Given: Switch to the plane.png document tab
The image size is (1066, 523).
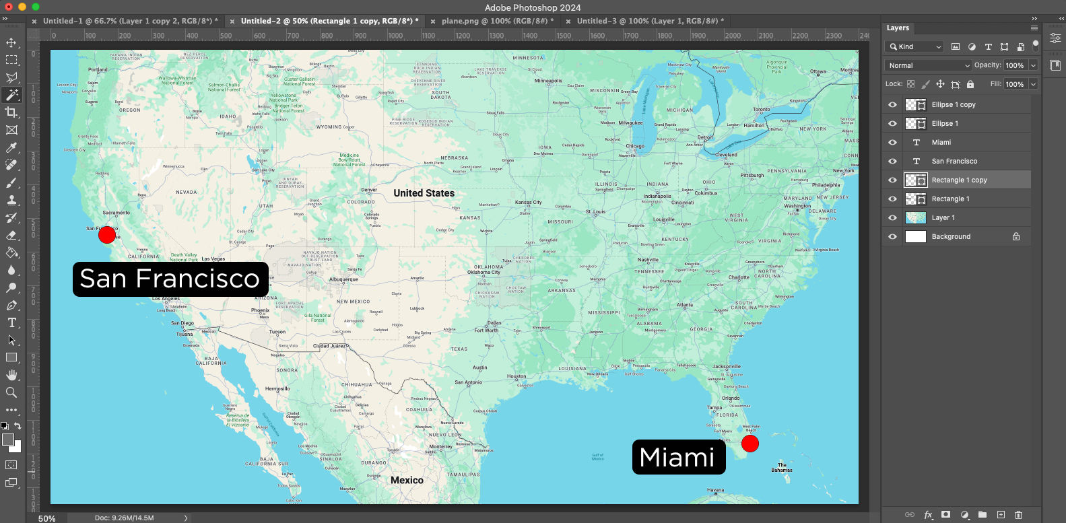Looking at the screenshot, I should 498,21.
